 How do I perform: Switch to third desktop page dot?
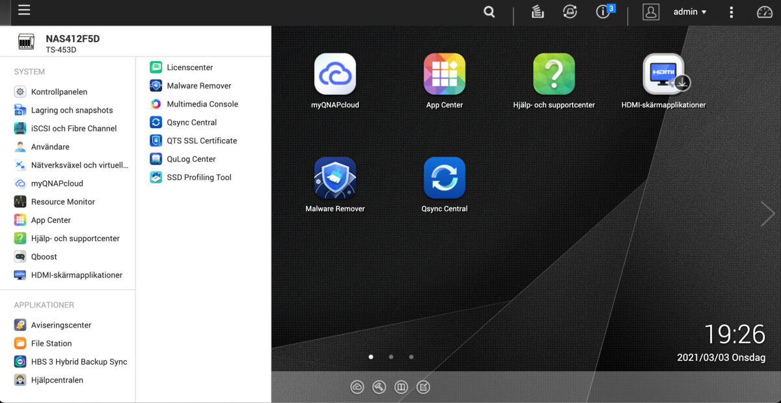click(411, 356)
